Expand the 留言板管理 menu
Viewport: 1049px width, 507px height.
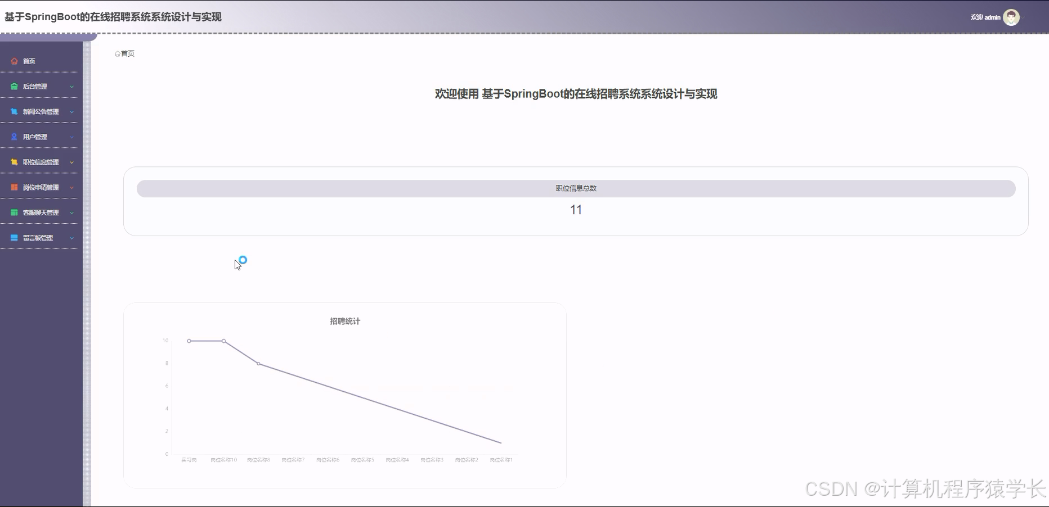coord(71,238)
